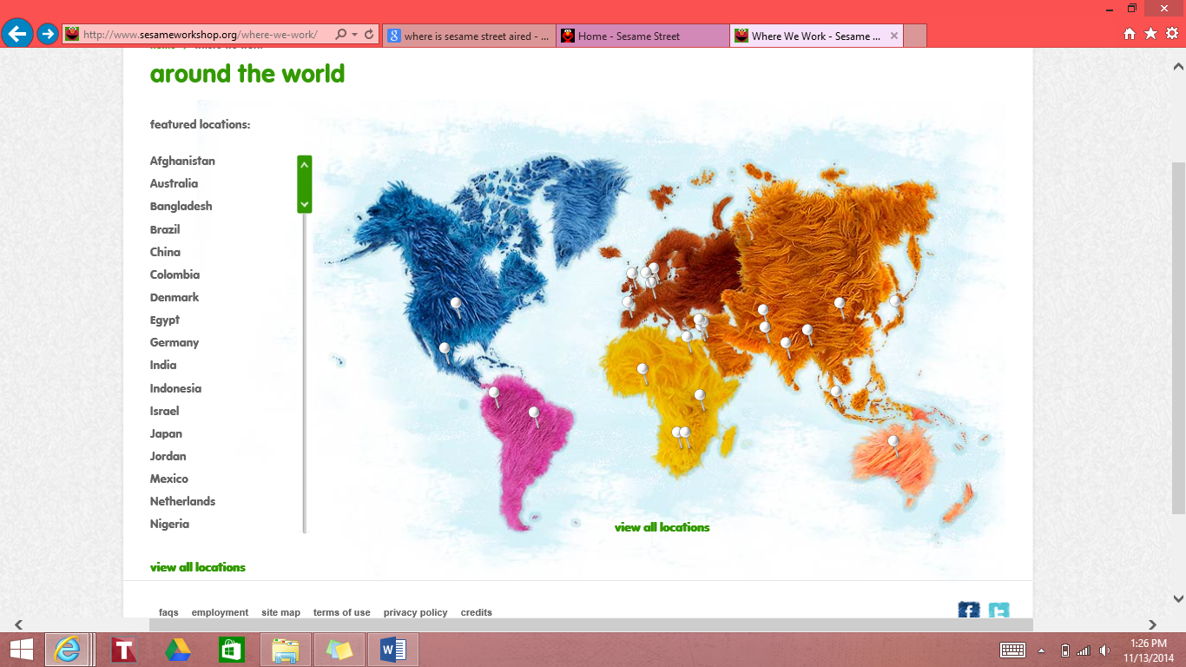
Task: Click the country list scroll-up arrow
Action: tap(304, 163)
